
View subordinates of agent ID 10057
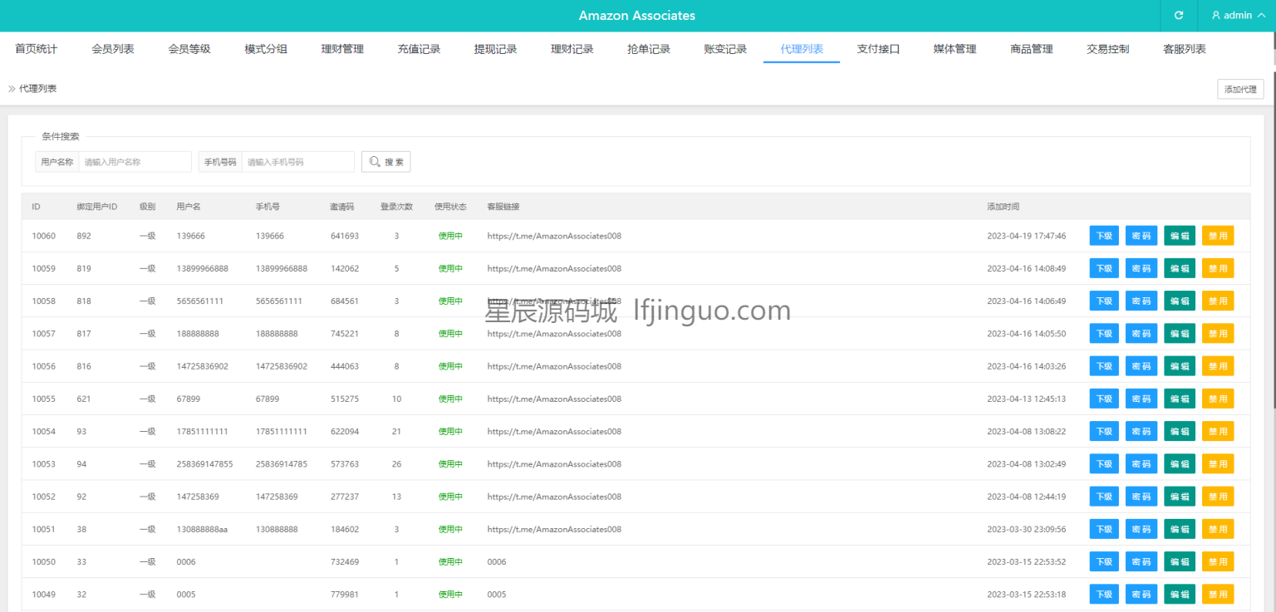coord(1104,333)
